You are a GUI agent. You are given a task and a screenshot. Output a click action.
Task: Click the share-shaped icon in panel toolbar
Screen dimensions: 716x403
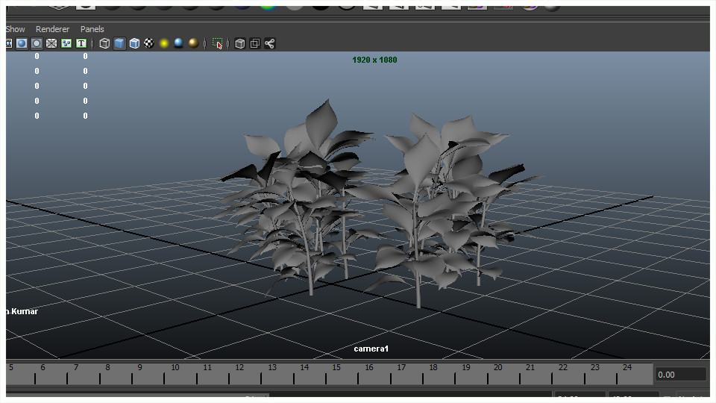click(x=270, y=43)
